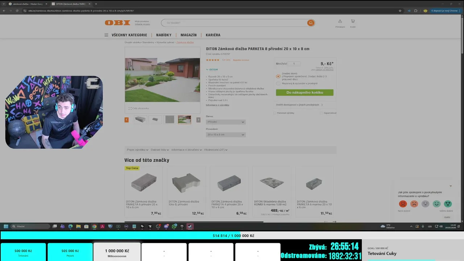Go back in the browser
This screenshot has height=261, width=464.
click(4, 11)
